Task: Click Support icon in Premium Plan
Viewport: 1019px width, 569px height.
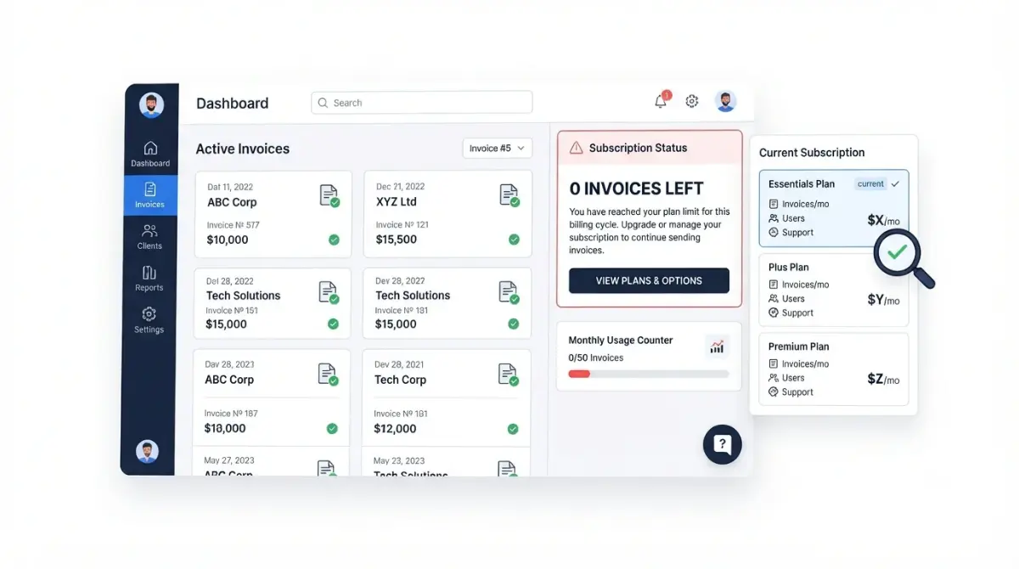Action: (x=774, y=392)
